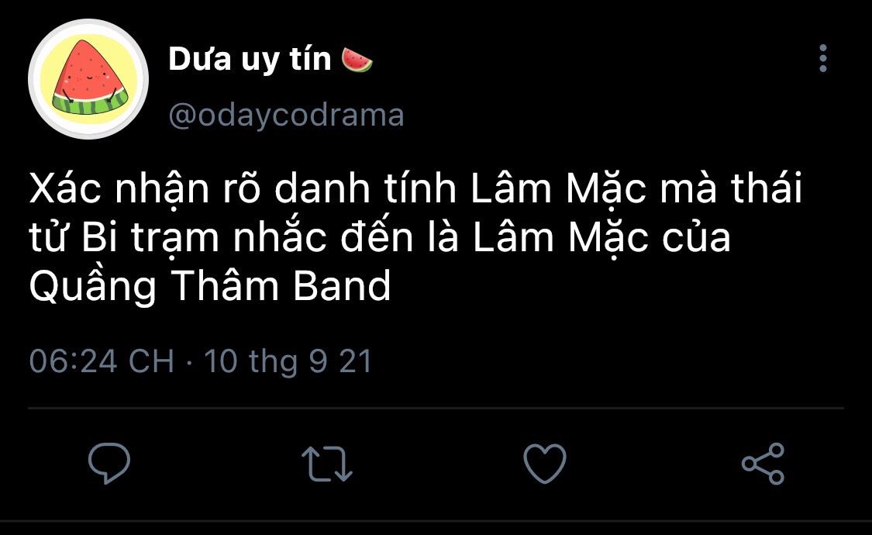Viewport: 872px width, 535px height.
Task: Click the word danh in the tweet
Action: 322,188
